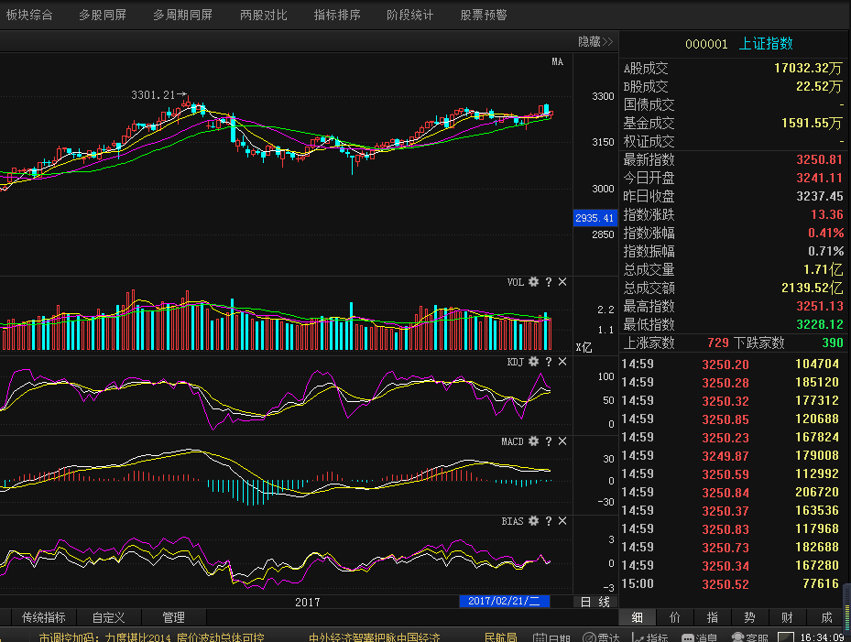
Task: Click the 上证指数 index name link
Action: pyautogui.click(x=766, y=43)
